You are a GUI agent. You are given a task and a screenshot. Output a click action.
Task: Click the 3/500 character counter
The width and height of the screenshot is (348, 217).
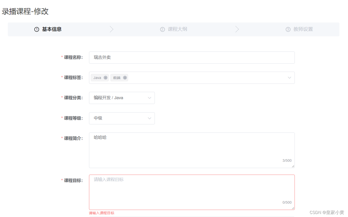pyautogui.click(x=287, y=160)
